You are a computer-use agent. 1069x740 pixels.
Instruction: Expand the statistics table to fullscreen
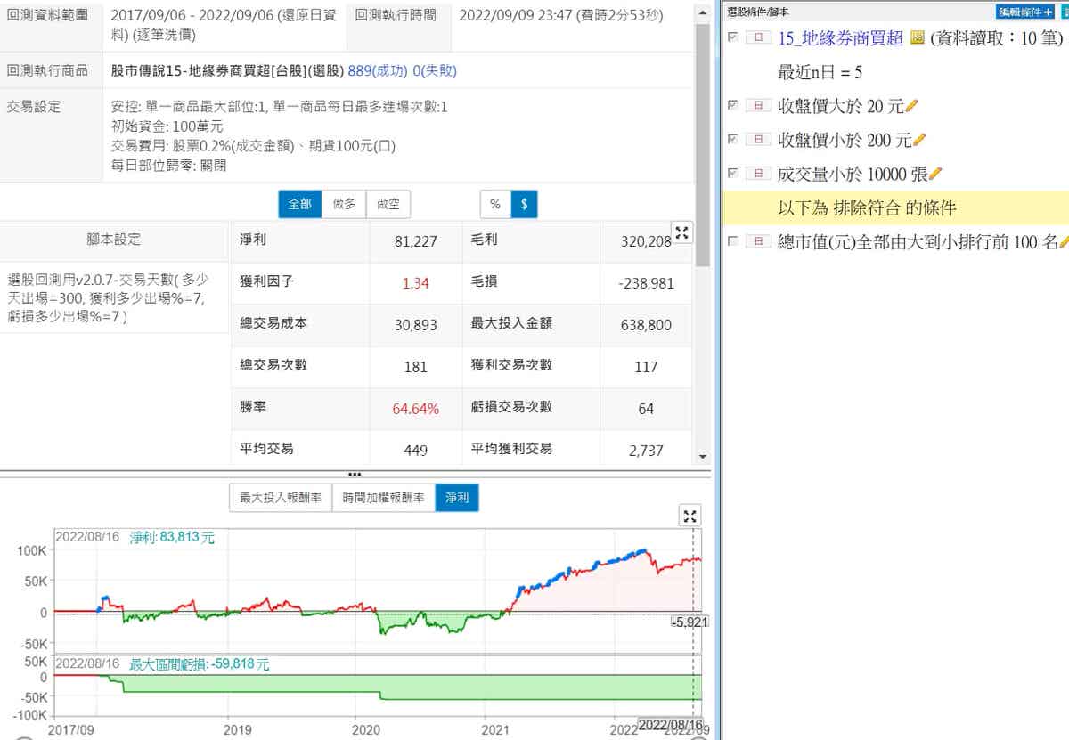[682, 233]
